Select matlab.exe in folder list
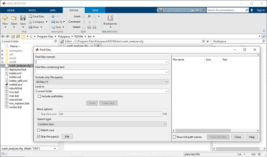267x157 pixels. click(15, 84)
